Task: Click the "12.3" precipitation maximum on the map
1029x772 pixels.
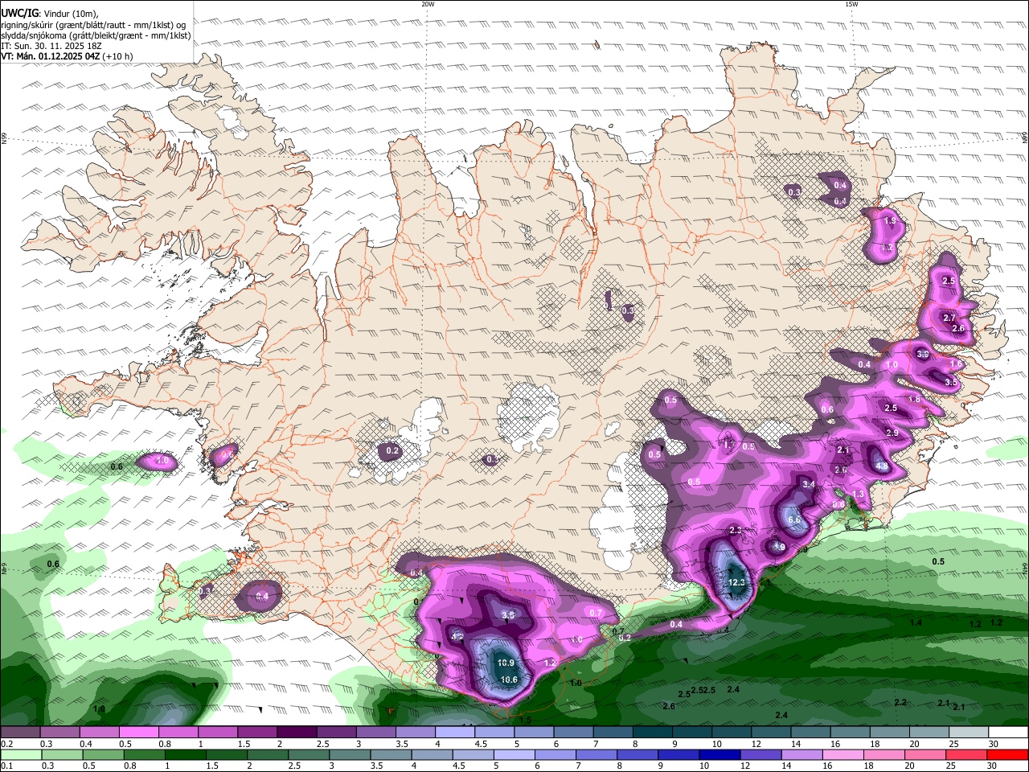Action: point(736,582)
